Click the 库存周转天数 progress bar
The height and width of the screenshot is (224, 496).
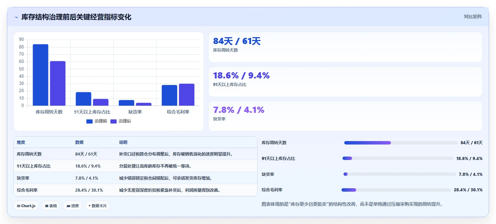pos(401,143)
